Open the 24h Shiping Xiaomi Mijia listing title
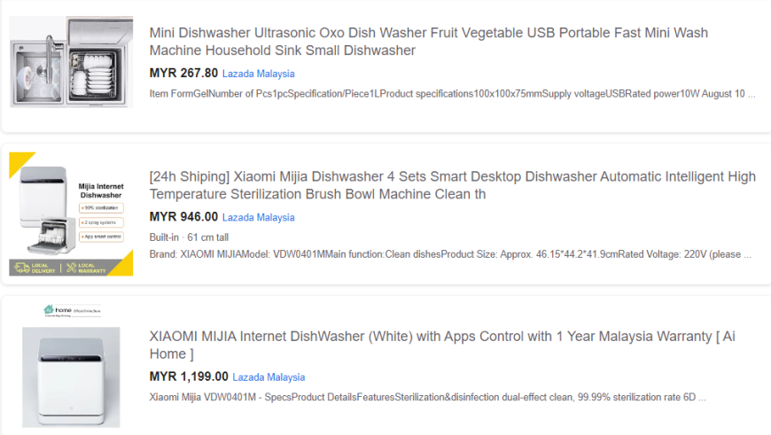The width and height of the screenshot is (771, 435). (x=452, y=185)
